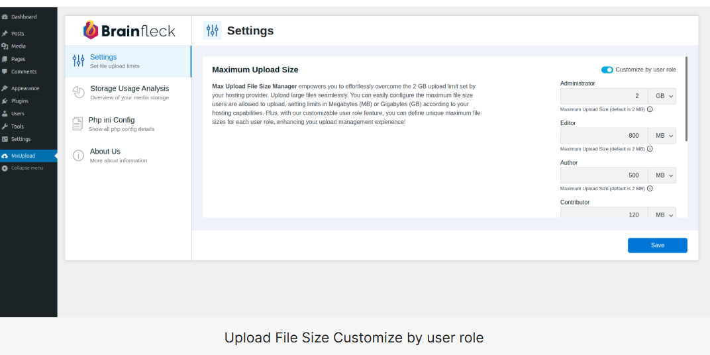Click the info circle icon for About Us

click(x=78, y=155)
